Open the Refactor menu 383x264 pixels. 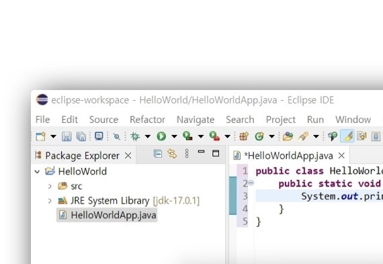pos(147,120)
